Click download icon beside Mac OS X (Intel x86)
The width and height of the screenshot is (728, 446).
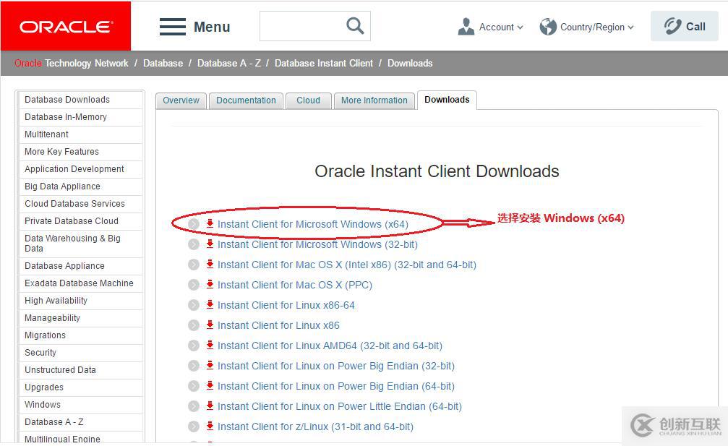(x=210, y=265)
